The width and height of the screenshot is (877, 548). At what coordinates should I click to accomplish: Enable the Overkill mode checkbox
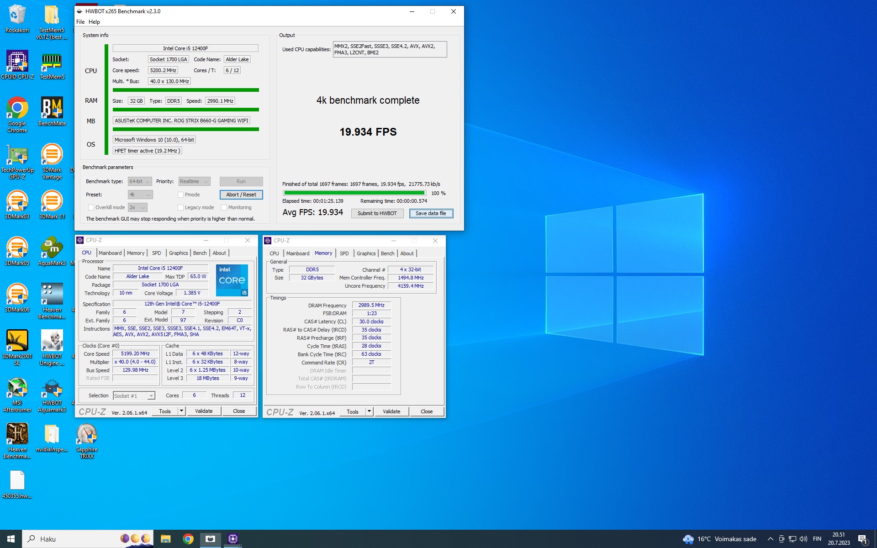click(91, 207)
